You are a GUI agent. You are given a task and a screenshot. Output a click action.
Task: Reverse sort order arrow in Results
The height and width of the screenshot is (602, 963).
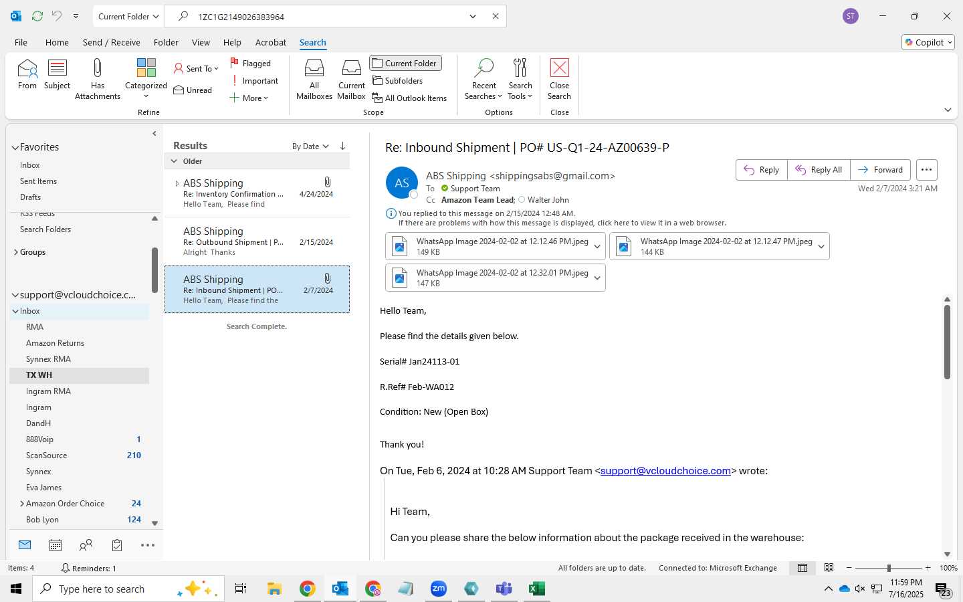click(x=342, y=146)
